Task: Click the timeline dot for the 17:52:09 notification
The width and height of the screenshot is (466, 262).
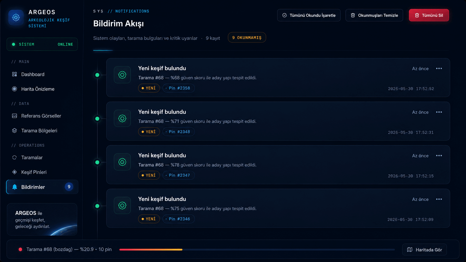Action: pyautogui.click(x=97, y=206)
